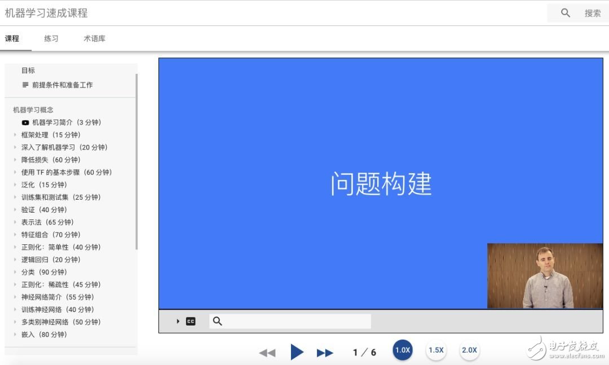This screenshot has height=365, width=609.
Task: Skip to previous slide with rewind icon
Action: pyautogui.click(x=267, y=353)
